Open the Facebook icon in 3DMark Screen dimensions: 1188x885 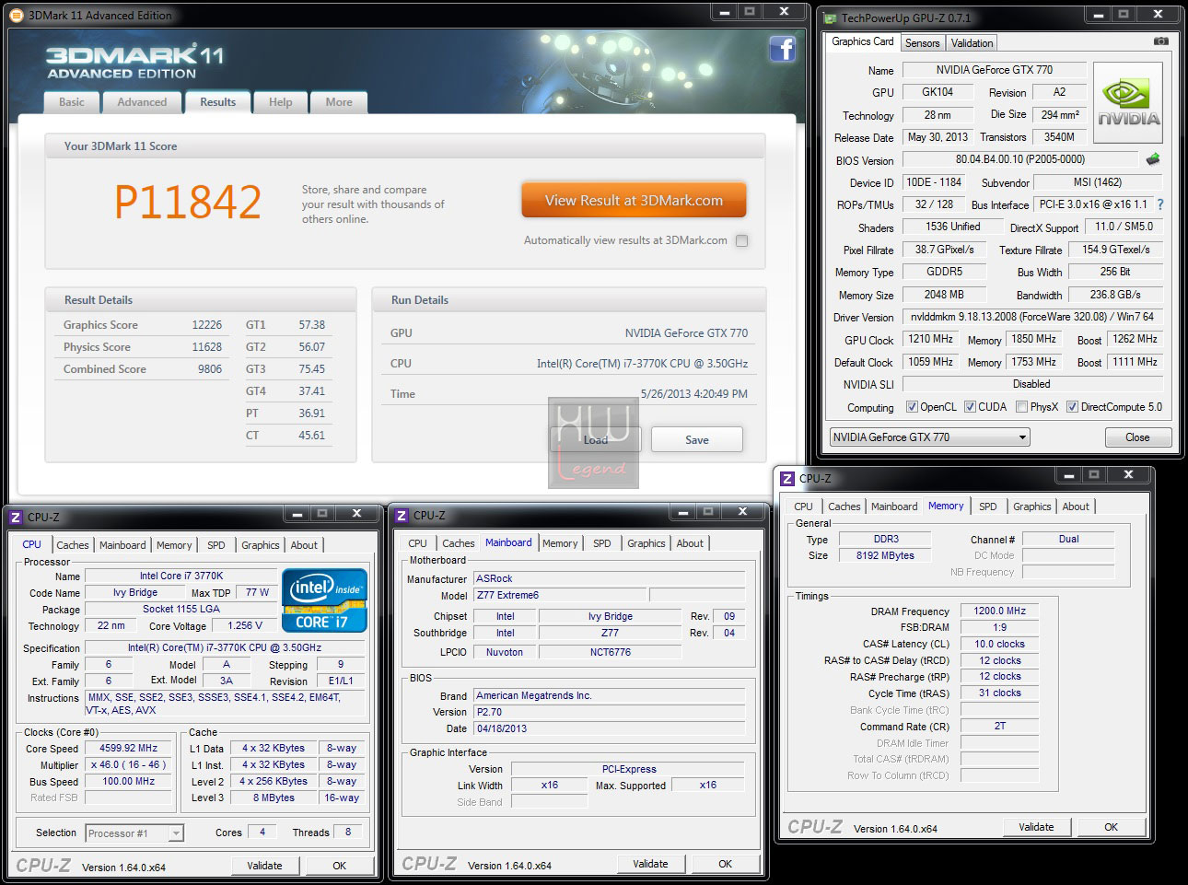pyautogui.click(x=782, y=49)
